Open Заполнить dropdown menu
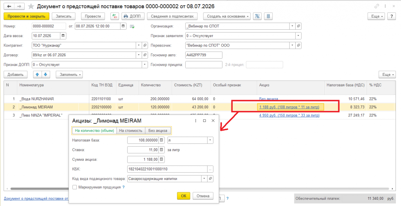Screen dimensions: 401x206 (x=69, y=75)
